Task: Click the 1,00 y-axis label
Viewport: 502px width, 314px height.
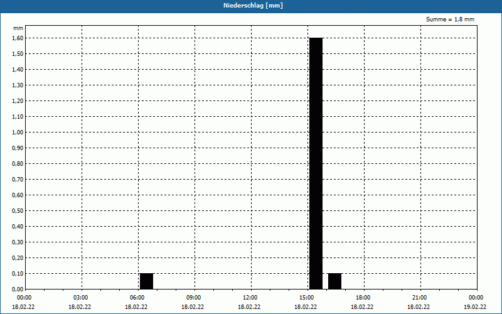Action: pos(18,133)
